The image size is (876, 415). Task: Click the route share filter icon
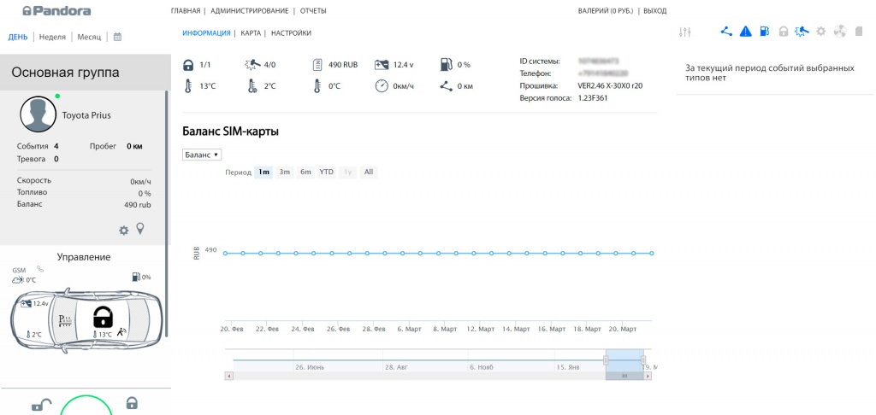[x=726, y=32]
